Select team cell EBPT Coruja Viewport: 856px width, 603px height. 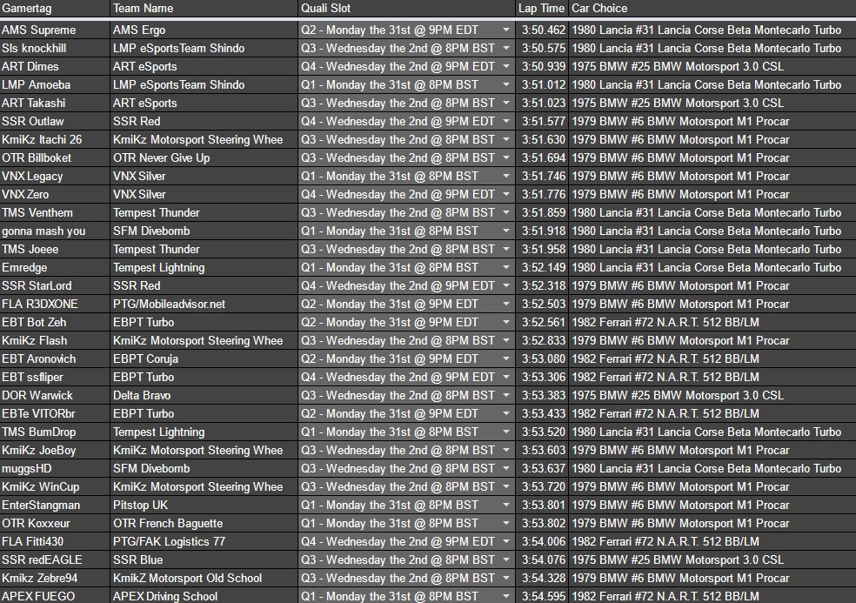click(204, 358)
